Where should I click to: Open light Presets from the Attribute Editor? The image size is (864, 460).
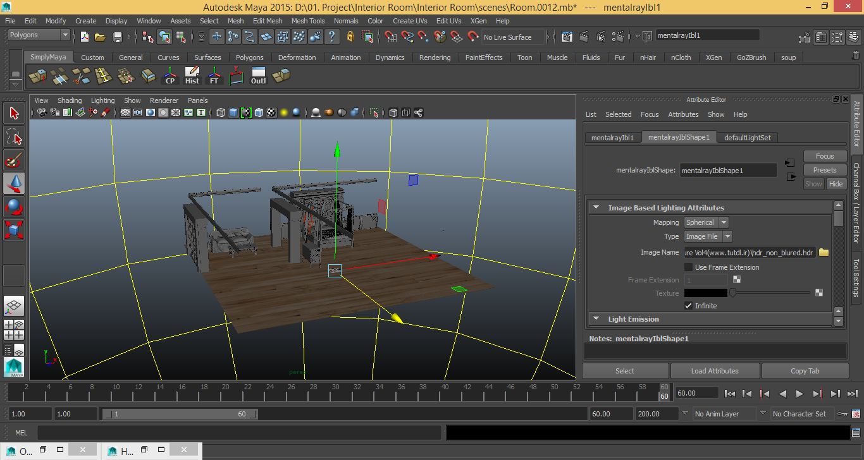[x=825, y=169]
